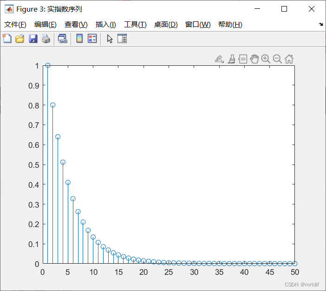Click the y-axis label 0.5
This screenshot has height=291, width=326.
click(x=34, y=165)
